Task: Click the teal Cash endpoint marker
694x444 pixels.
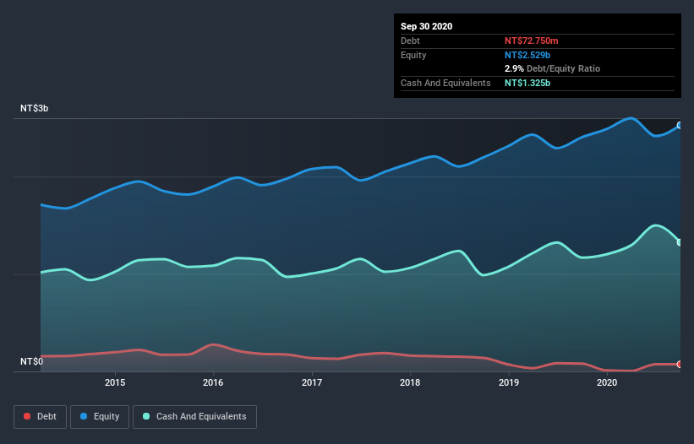Action: tap(680, 242)
